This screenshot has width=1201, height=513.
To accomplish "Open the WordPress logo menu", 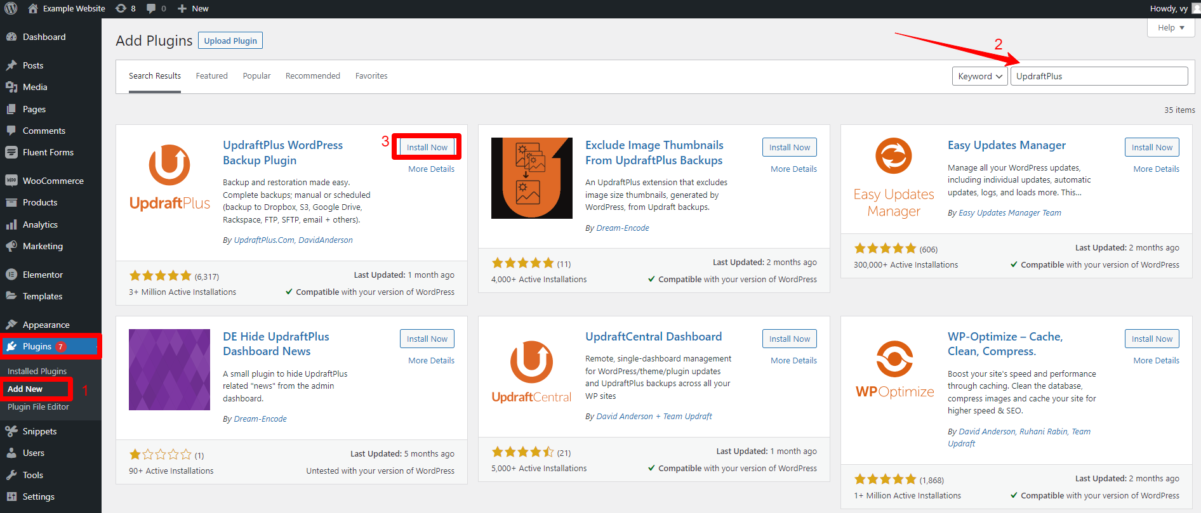I will [11, 8].
